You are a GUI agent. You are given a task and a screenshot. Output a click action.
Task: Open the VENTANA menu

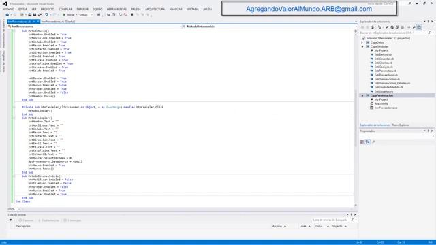(x=192, y=9)
